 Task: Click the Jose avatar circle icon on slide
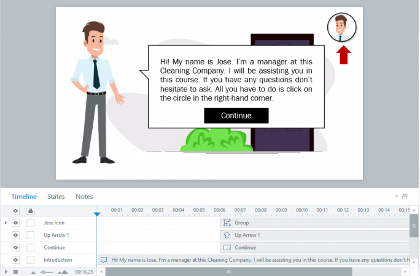click(x=342, y=28)
